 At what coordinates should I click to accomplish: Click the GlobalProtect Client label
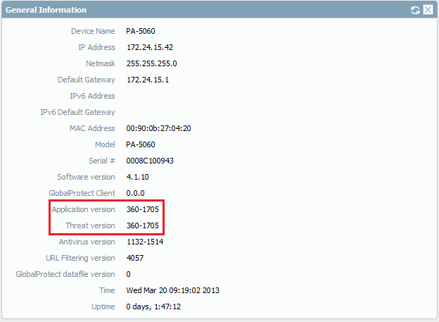coord(82,193)
